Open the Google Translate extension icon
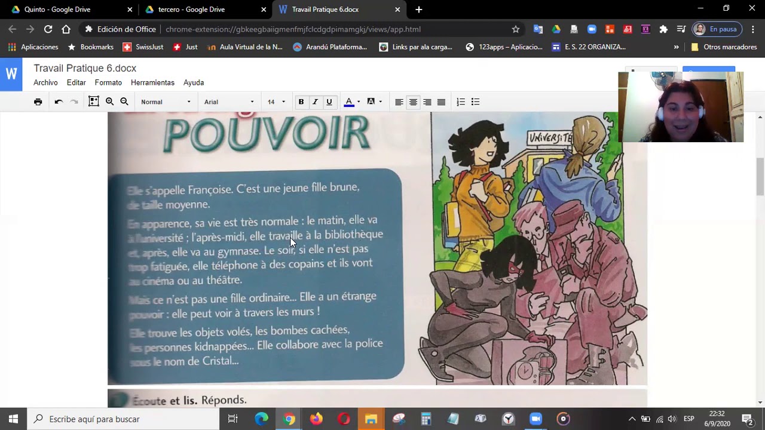Image resolution: width=765 pixels, height=430 pixels. pos(538,29)
